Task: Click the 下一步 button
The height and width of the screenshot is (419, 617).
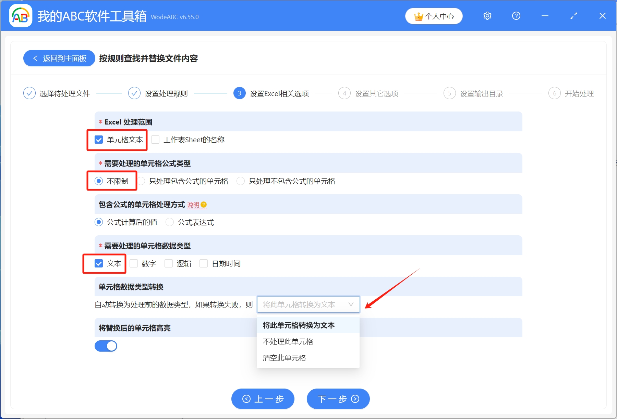Action: (338, 399)
